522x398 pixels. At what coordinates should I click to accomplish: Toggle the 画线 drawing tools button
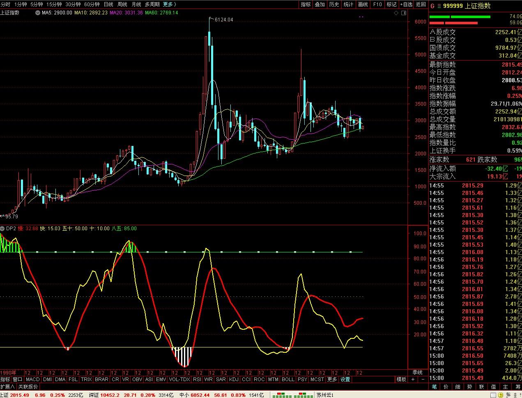pos(363,5)
